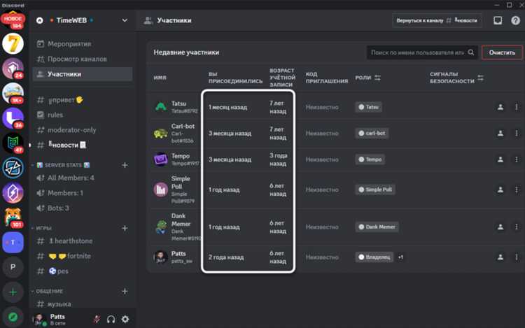Open user settings gear icon

click(x=125, y=320)
